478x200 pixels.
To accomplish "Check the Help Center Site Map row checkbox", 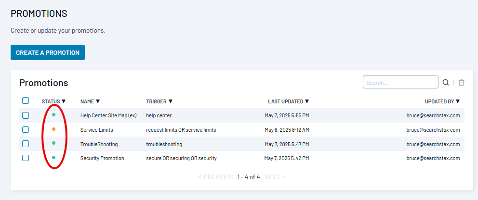I will pyautogui.click(x=26, y=115).
